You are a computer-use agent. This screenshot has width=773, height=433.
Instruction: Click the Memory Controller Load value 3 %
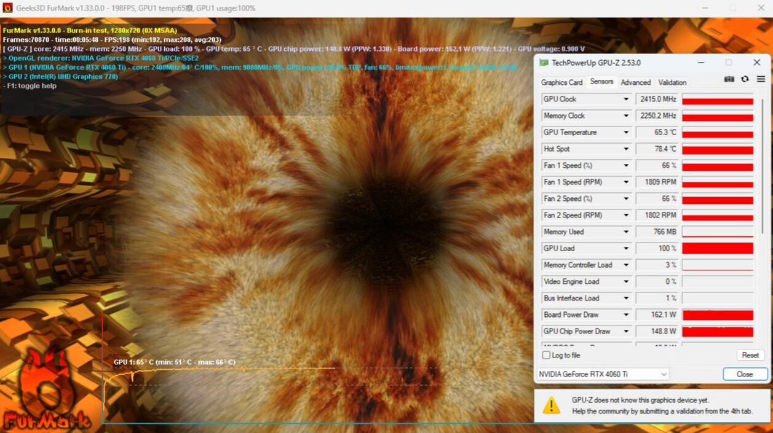[657, 265]
